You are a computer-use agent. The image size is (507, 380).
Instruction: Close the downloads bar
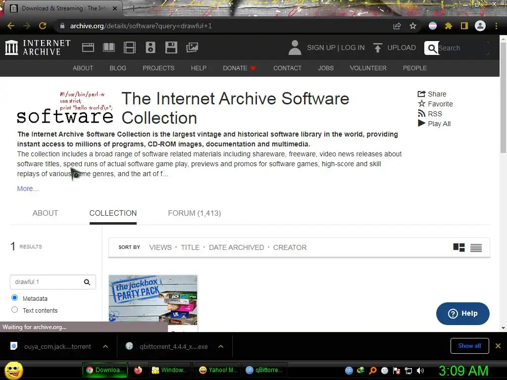click(498, 346)
